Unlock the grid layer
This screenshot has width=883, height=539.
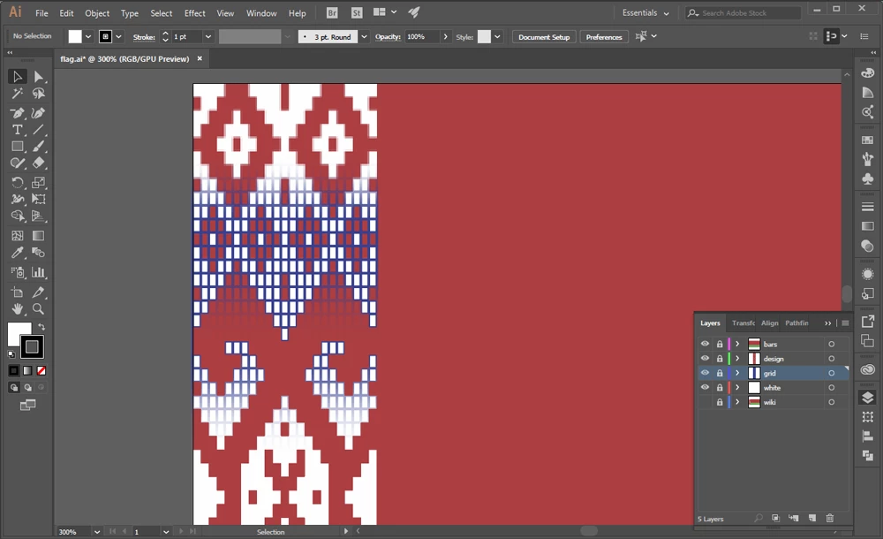719,373
